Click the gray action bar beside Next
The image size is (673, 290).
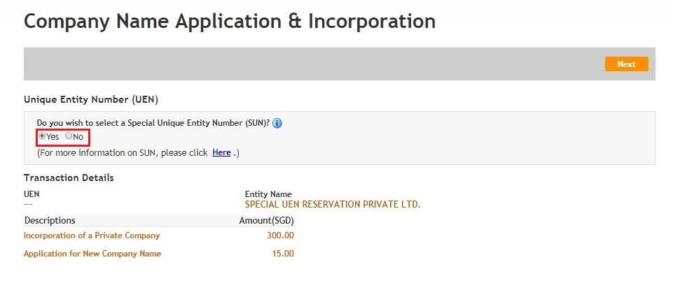pyautogui.click(x=313, y=64)
